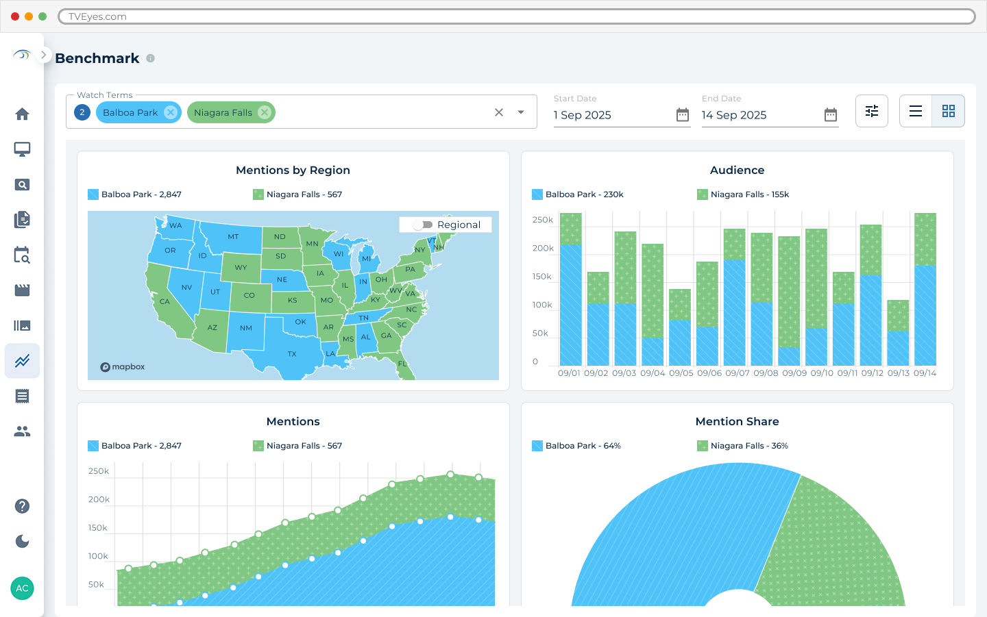The height and width of the screenshot is (617, 987).
Task: Open the media search icon in sidebar
Action: tap(22, 185)
